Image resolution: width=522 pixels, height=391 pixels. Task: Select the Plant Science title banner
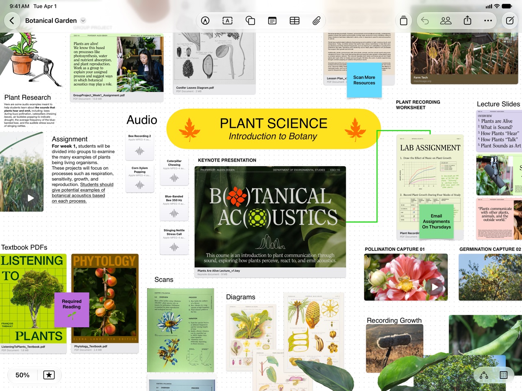pyautogui.click(x=274, y=129)
